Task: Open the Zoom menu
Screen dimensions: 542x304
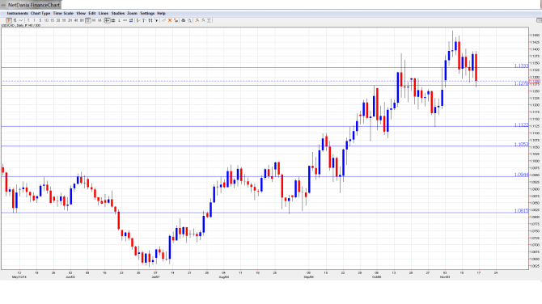Action: coord(132,13)
